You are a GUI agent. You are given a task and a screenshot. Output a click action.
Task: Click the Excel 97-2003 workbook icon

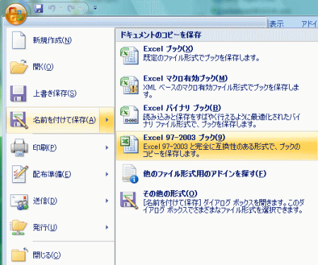pyautogui.click(x=129, y=144)
